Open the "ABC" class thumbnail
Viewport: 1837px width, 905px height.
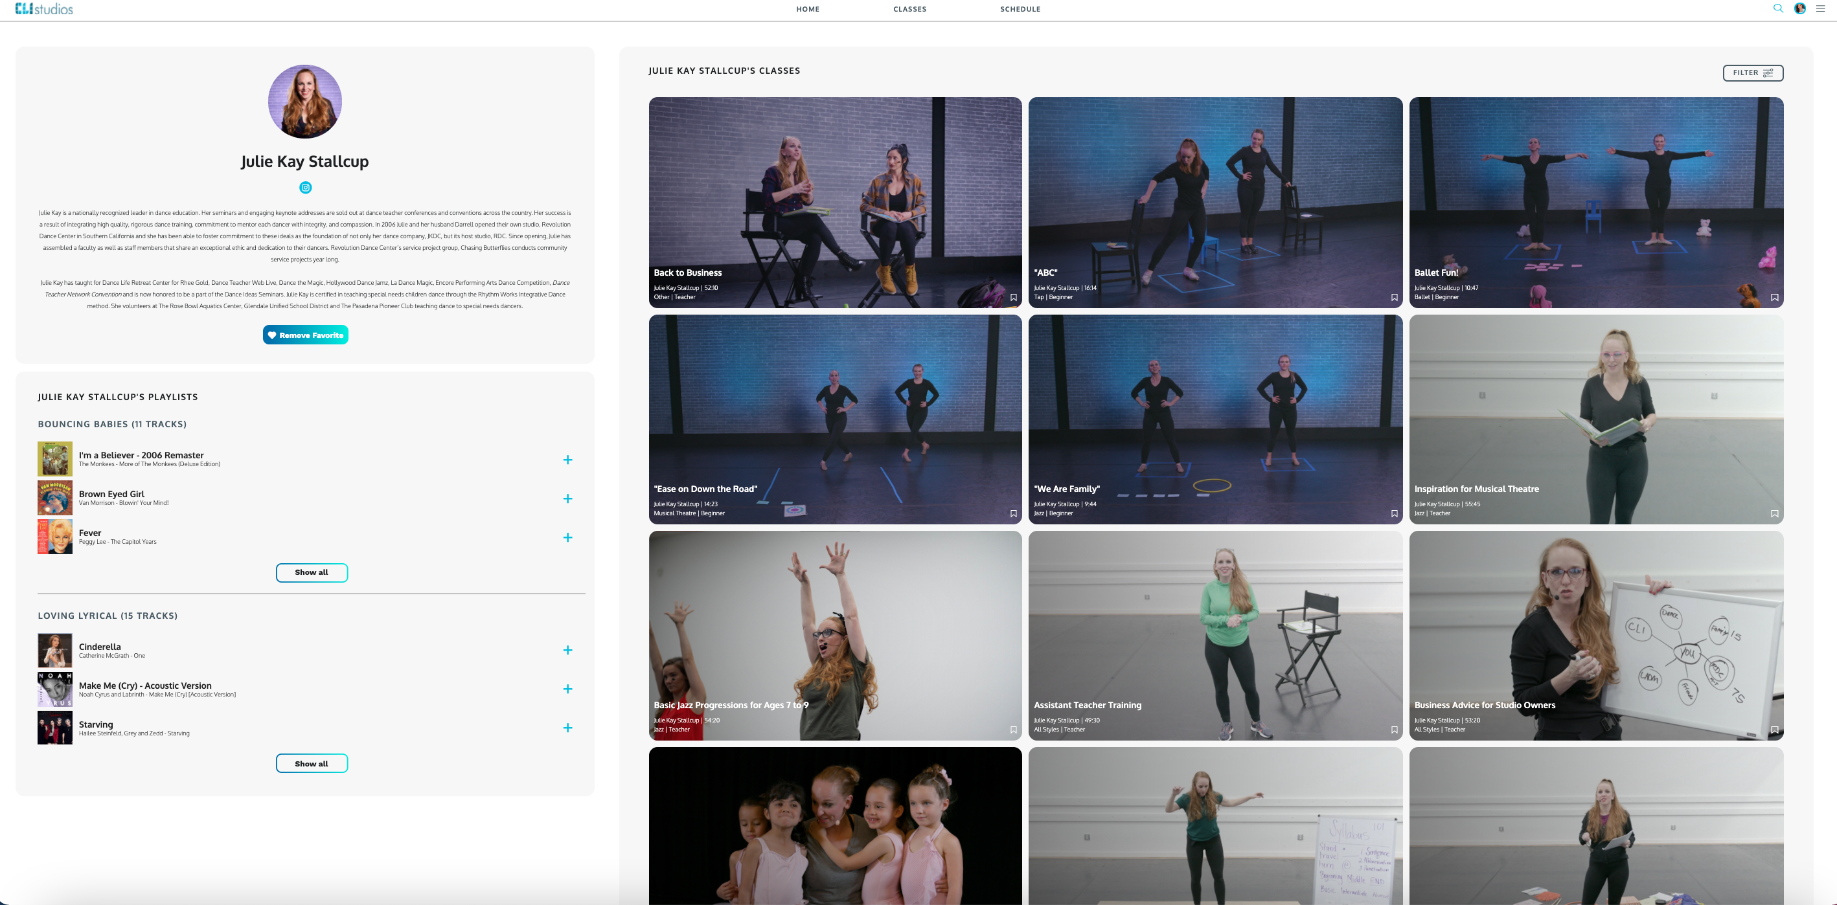tap(1215, 203)
